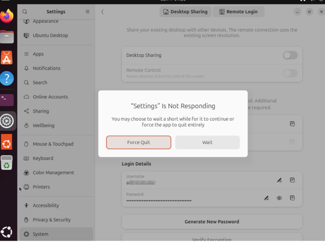Open the Settings hamburger menu
Screen dimensions: 325x242
tap(88, 12)
